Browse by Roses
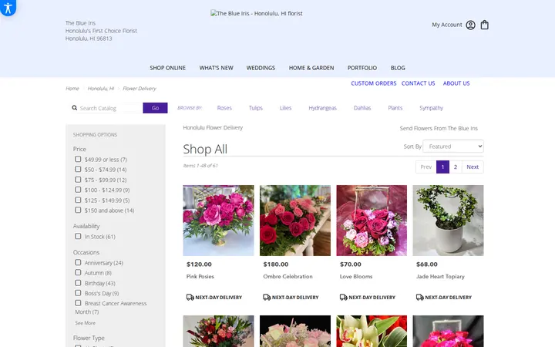Image resolution: width=555 pixels, height=347 pixels. pos(224,108)
